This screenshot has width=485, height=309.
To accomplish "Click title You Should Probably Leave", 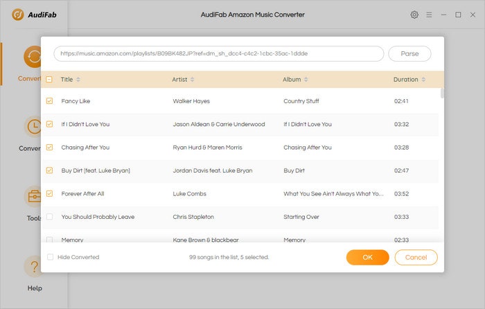I will click(x=98, y=217).
